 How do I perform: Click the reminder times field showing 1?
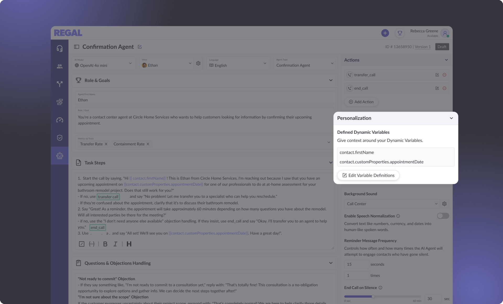pyautogui.click(x=357, y=275)
